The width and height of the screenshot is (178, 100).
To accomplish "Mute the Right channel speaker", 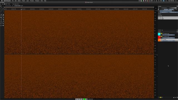I will [x=160, y=19].
